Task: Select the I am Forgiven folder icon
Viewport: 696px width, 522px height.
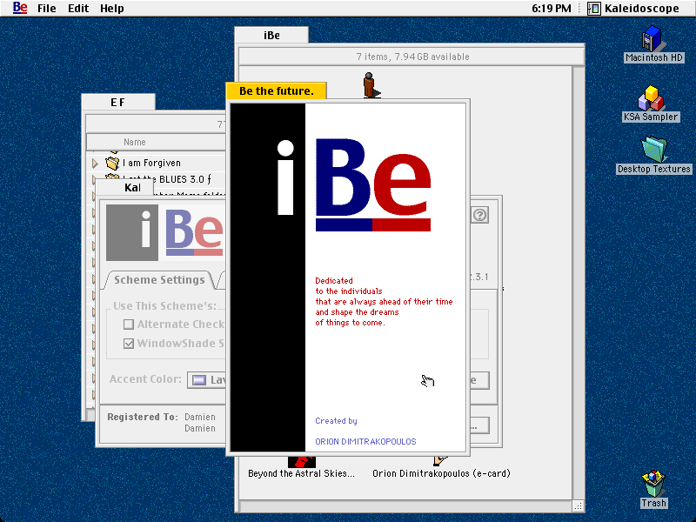Action: click(x=112, y=163)
